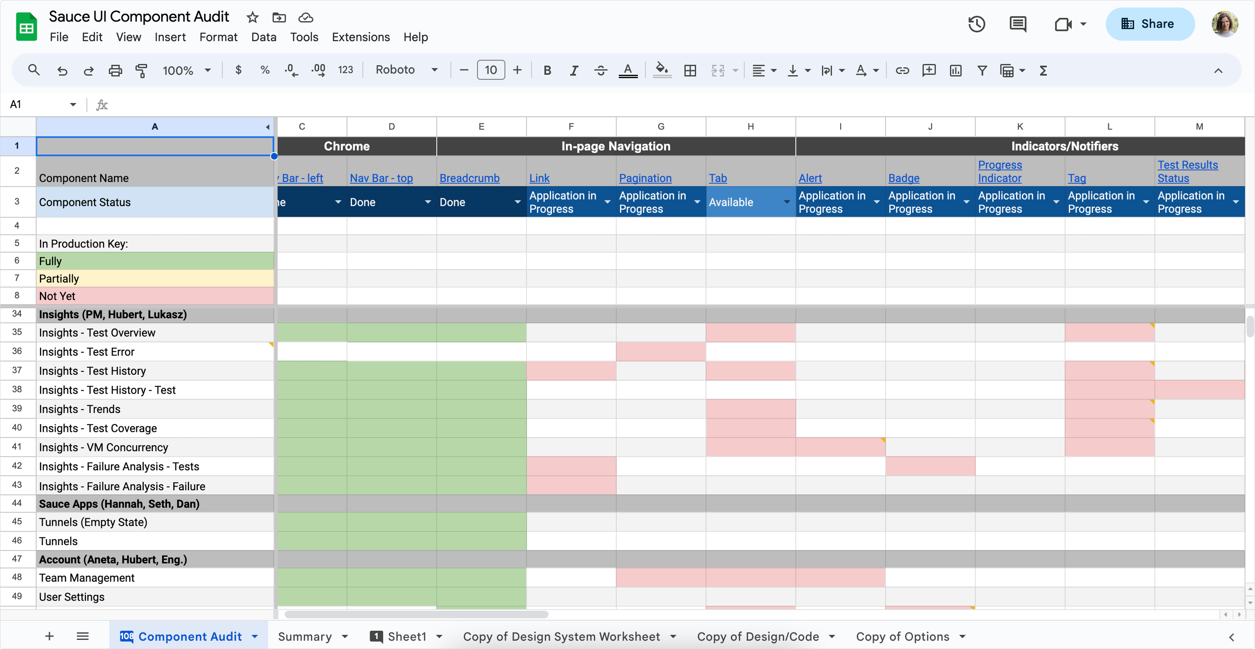Open the Extensions menu
Viewport: 1255px width, 649px height.
[x=361, y=37]
